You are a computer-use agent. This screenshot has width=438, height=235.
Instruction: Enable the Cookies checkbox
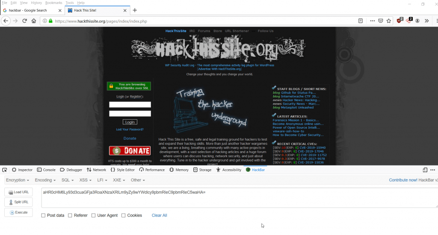click(x=124, y=215)
